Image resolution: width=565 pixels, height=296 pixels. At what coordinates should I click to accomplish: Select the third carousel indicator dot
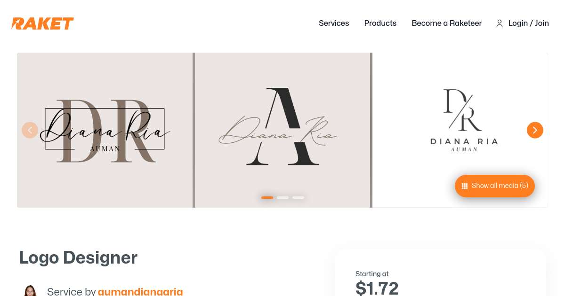(298, 197)
